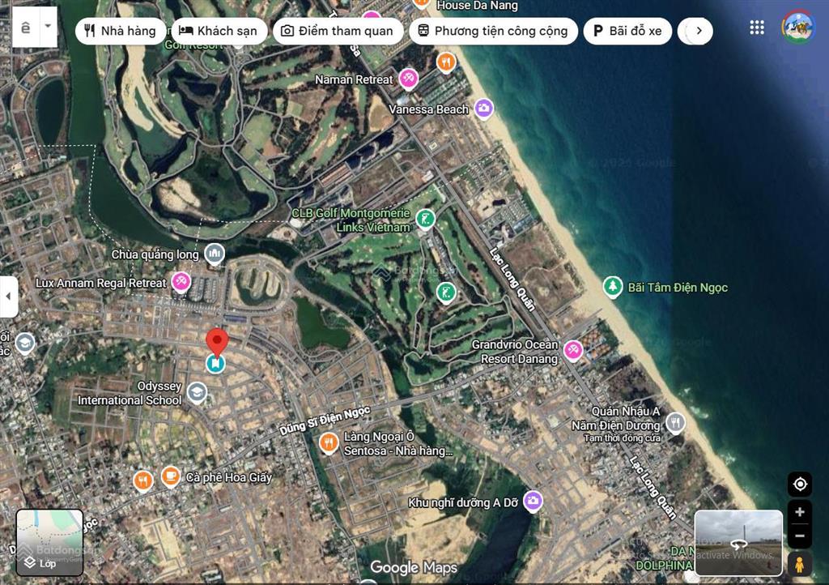Expand the collapsed side panel arrow
Viewport: 829px width, 585px height.
(8, 297)
